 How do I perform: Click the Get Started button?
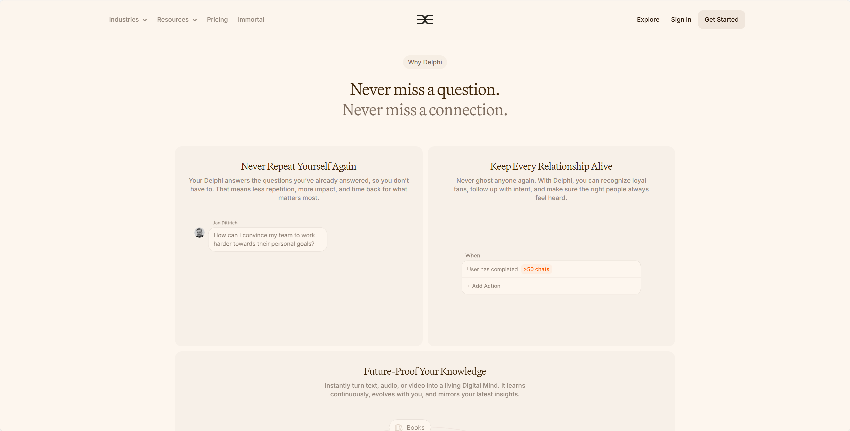721,20
